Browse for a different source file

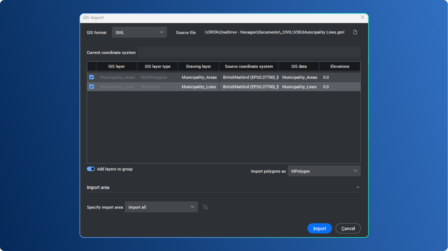coord(354,32)
